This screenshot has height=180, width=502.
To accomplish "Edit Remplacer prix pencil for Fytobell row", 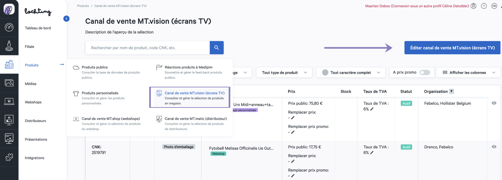I will pos(293,161).
